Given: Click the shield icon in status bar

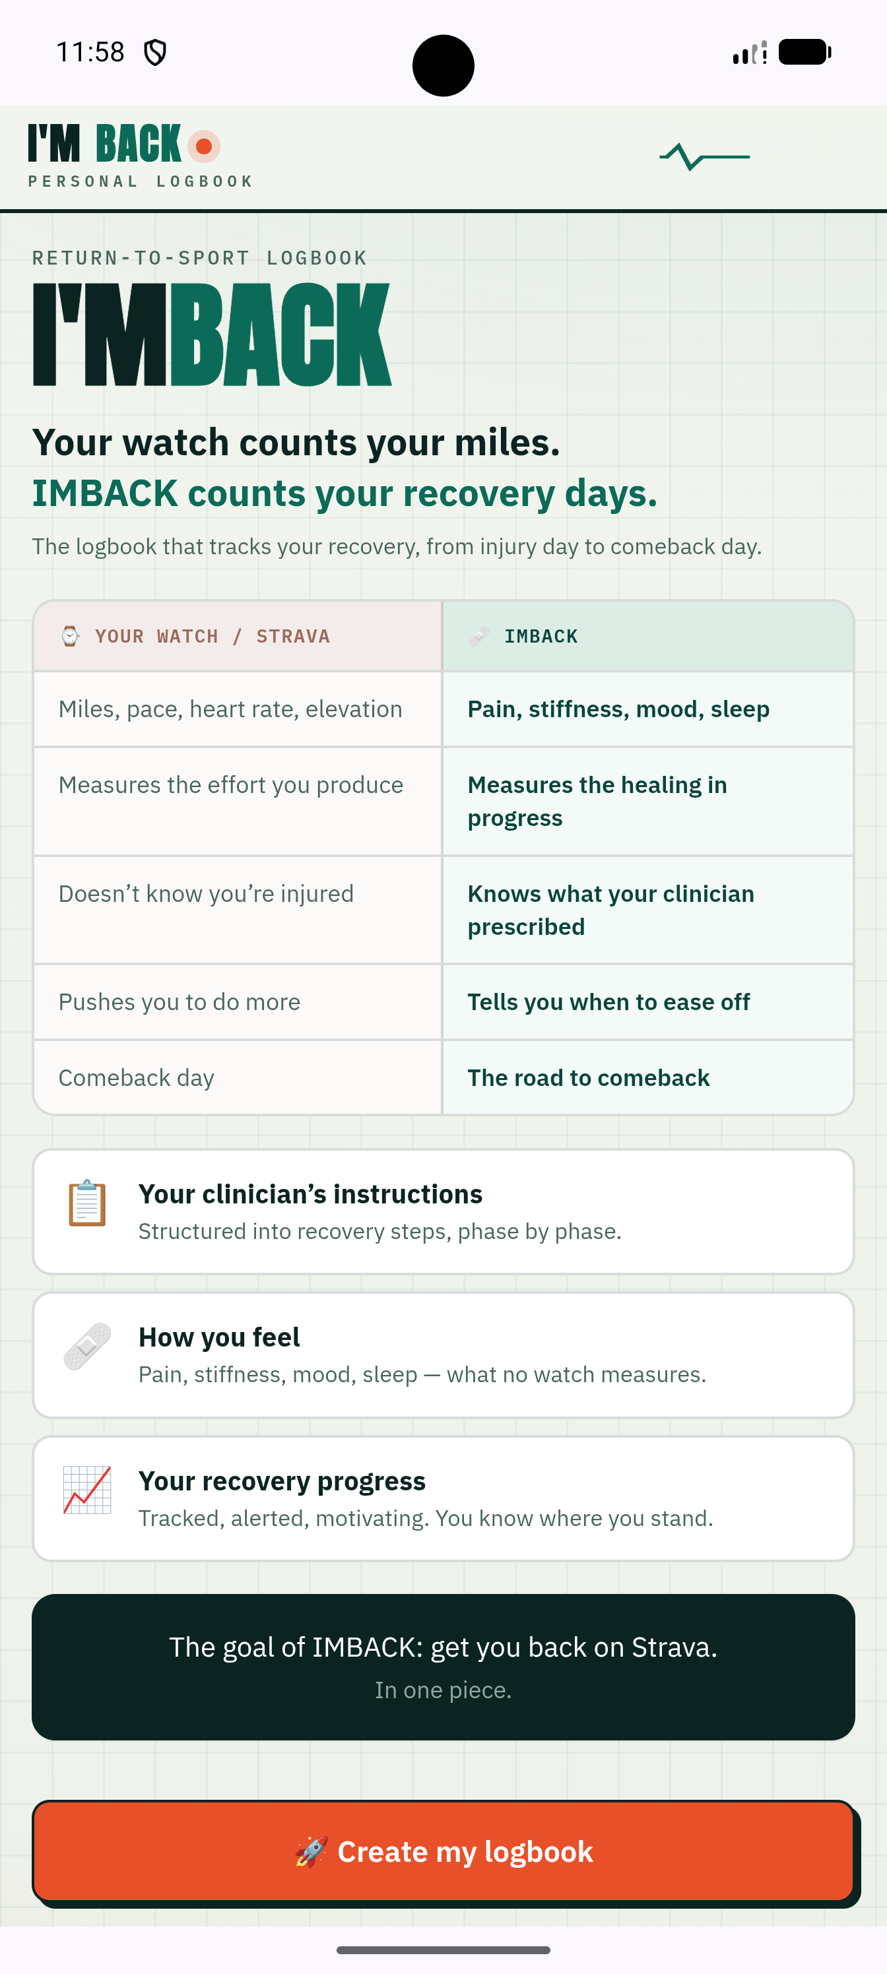Looking at the screenshot, I should (x=155, y=53).
